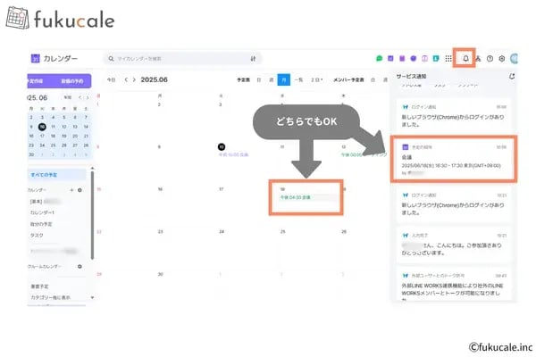Click the 今日 today button
The width and height of the screenshot is (536, 357).
111,79
